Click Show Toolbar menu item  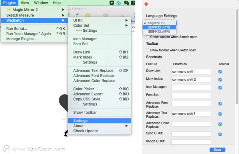pos(99,112)
